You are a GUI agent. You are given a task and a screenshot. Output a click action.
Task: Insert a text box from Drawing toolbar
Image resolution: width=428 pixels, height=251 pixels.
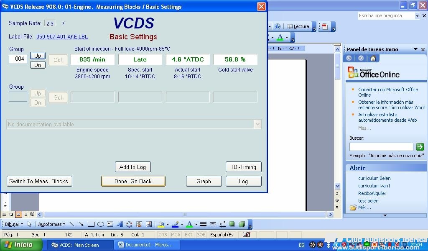coord(110,224)
